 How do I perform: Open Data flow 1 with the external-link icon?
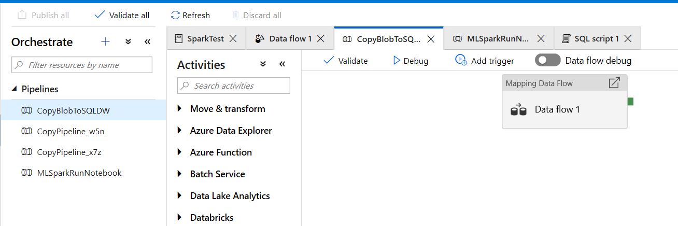[x=614, y=83]
